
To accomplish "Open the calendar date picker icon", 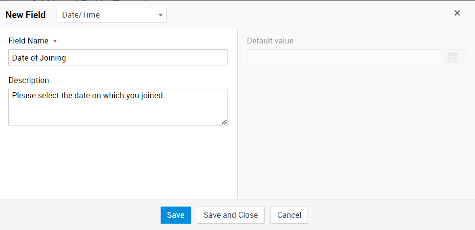I will 453,57.
